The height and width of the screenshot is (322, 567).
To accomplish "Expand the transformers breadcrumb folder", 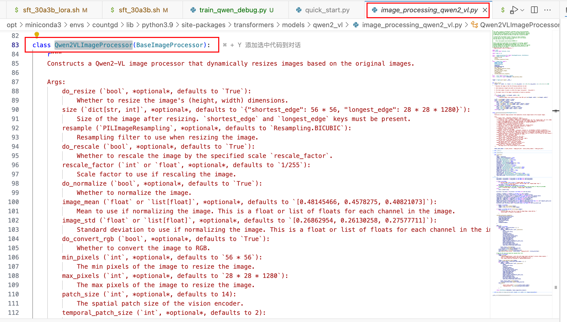I will click(x=253, y=25).
